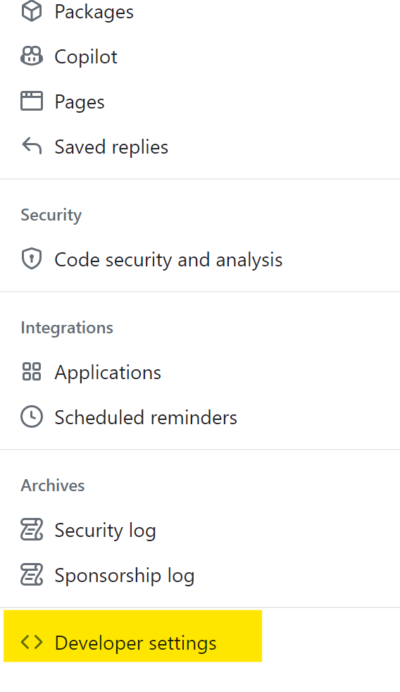
Task: Open highlighted Developer settings label
Action: pos(135,643)
